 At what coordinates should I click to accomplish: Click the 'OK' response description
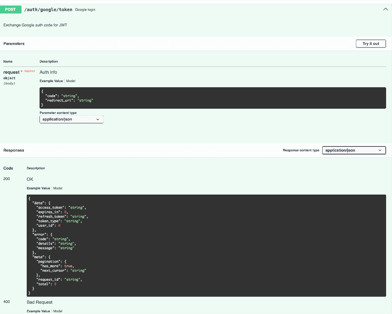(x=30, y=179)
